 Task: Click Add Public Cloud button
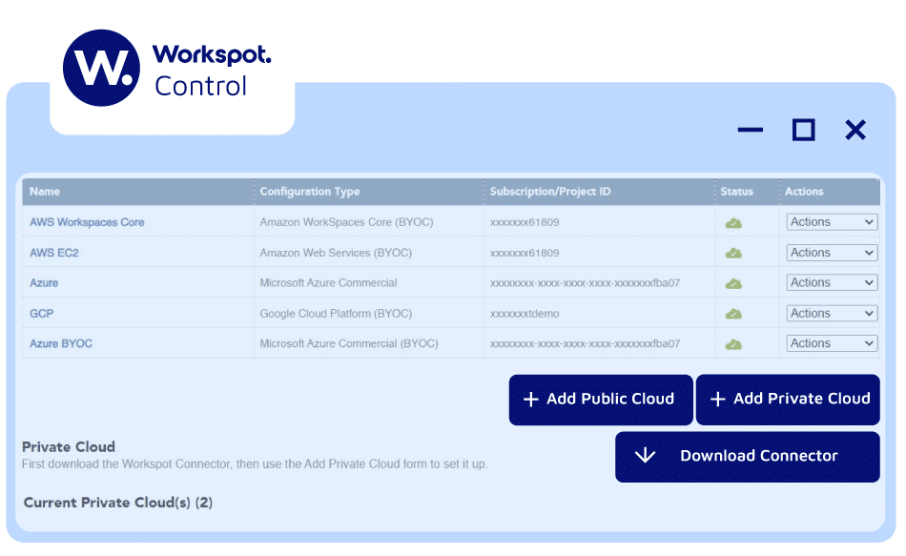click(x=601, y=400)
